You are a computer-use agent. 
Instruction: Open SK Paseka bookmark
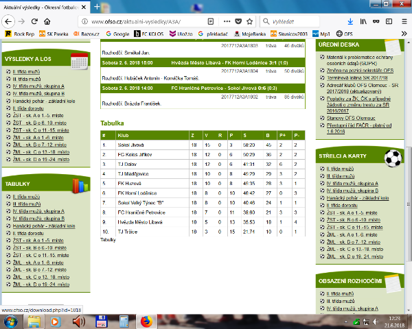[x=54, y=34]
